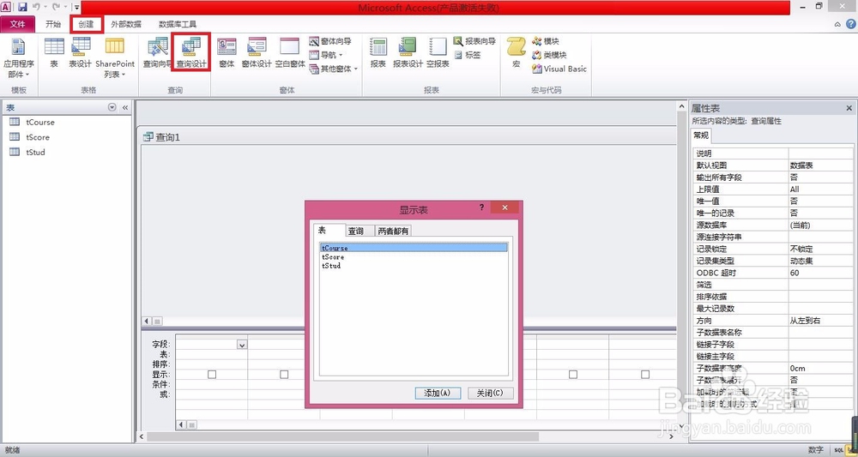The image size is (858, 457).
Task: Open the 导航 navigation form menu
Action: (326, 55)
